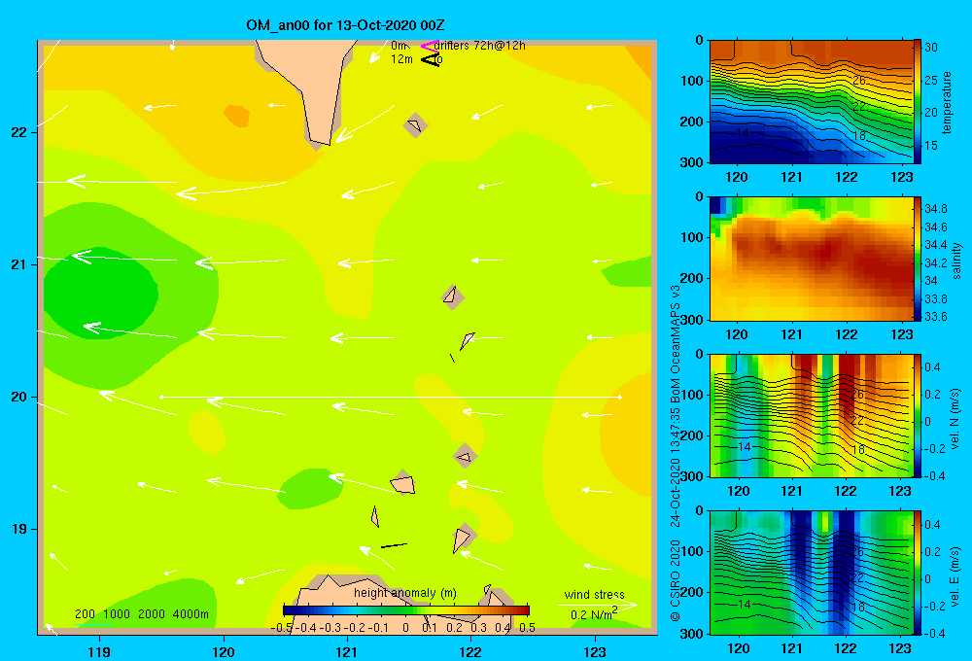Click the wind stress reference arrow

597,605
